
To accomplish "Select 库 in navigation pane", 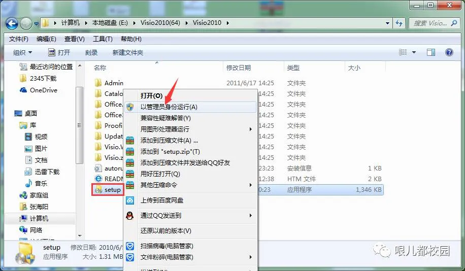I will 28,125.
